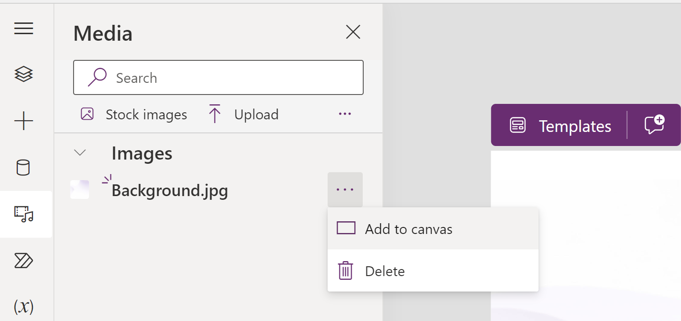Choose Delete from the context menu
The width and height of the screenshot is (681, 321).
point(384,271)
